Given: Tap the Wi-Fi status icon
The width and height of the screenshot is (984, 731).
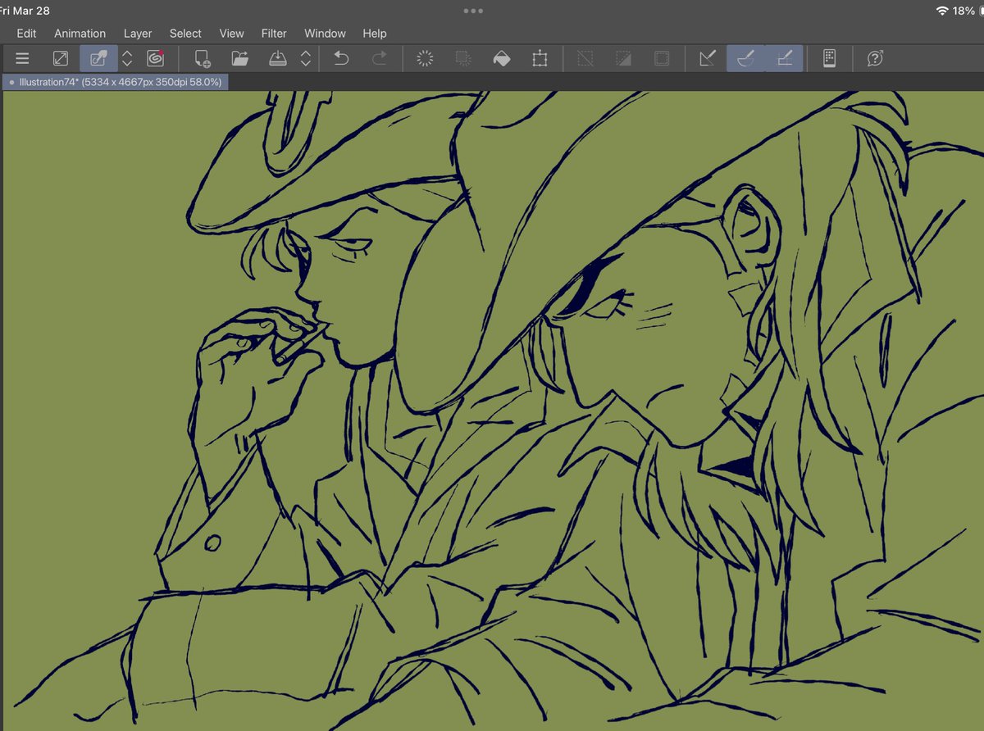Looking at the screenshot, I should pyautogui.click(x=941, y=11).
